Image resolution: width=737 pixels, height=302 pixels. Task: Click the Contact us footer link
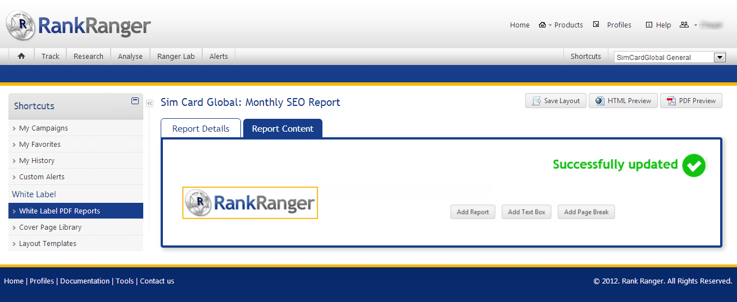(157, 281)
